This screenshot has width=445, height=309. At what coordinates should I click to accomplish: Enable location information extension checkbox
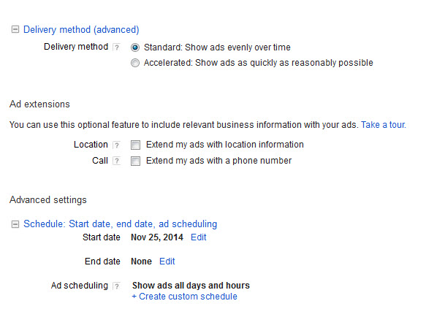[x=135, y=145]
